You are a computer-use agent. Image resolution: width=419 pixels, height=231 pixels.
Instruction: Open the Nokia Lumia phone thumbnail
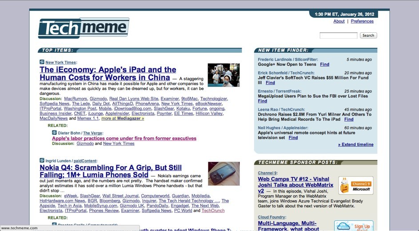pyautogui.click(x=223, y=173)
